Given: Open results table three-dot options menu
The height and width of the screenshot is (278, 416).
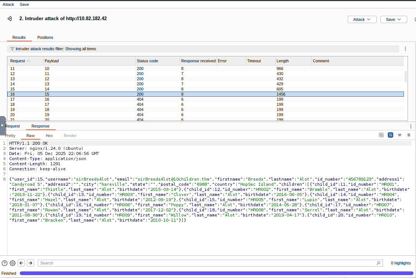Looking at the screenshot, I should 405,49.
